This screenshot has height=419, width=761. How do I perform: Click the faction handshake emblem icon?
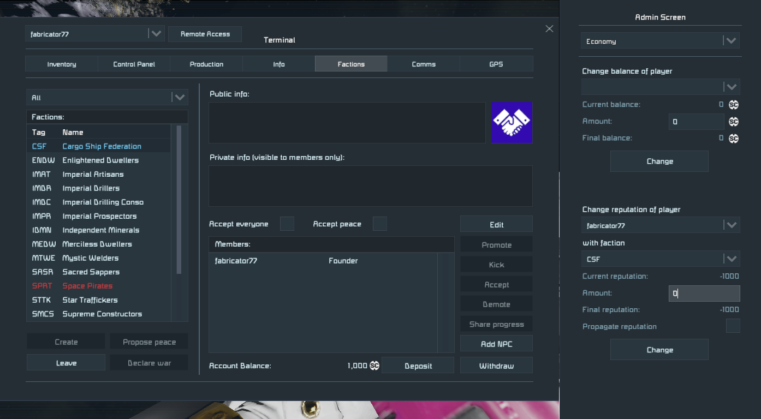[512, 123]
